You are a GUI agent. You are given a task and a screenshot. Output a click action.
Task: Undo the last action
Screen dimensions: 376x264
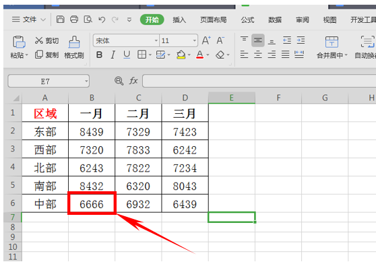[x=102, y=20]
